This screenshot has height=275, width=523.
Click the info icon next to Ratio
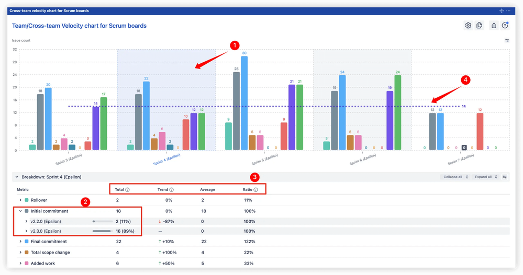[x=255, y=190]
